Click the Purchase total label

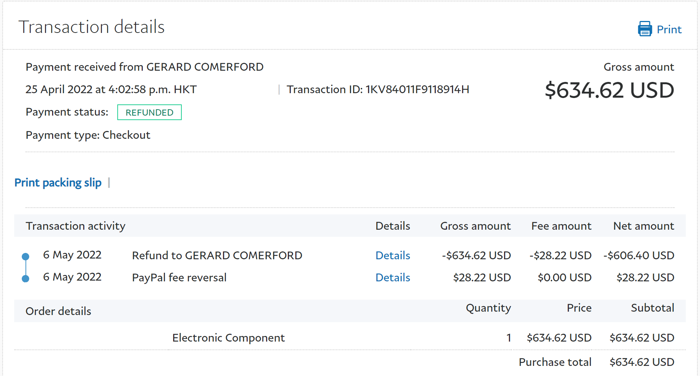pos(555,362)
